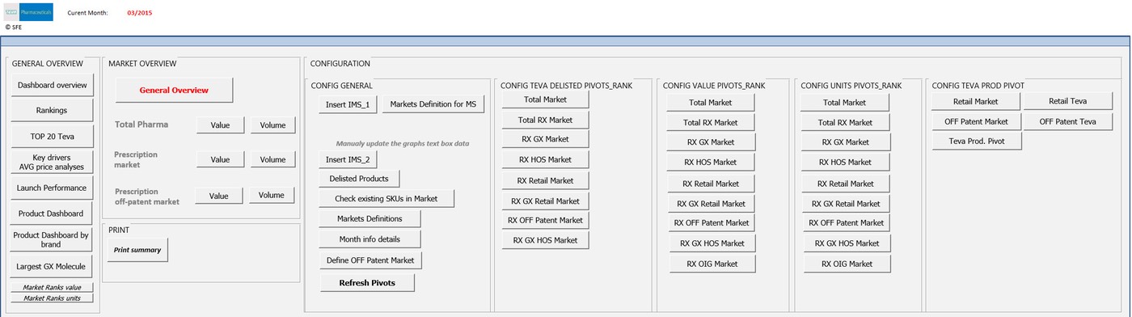This screenshot has height=317, width=1132.
Task: Open the Dashboard overview button
Action: tap(53, 85)
